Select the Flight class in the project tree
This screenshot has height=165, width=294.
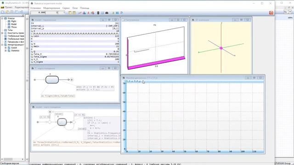[13, 22]
